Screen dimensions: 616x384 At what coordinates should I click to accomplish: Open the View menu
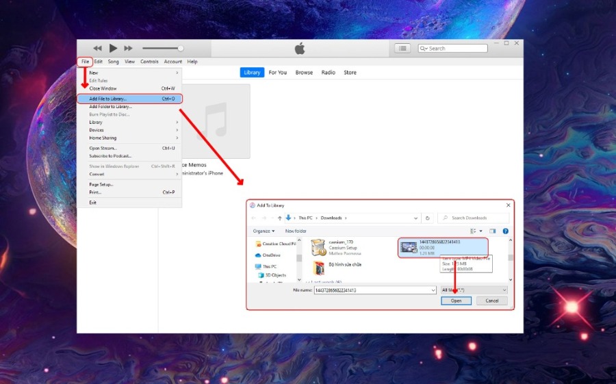129,62
